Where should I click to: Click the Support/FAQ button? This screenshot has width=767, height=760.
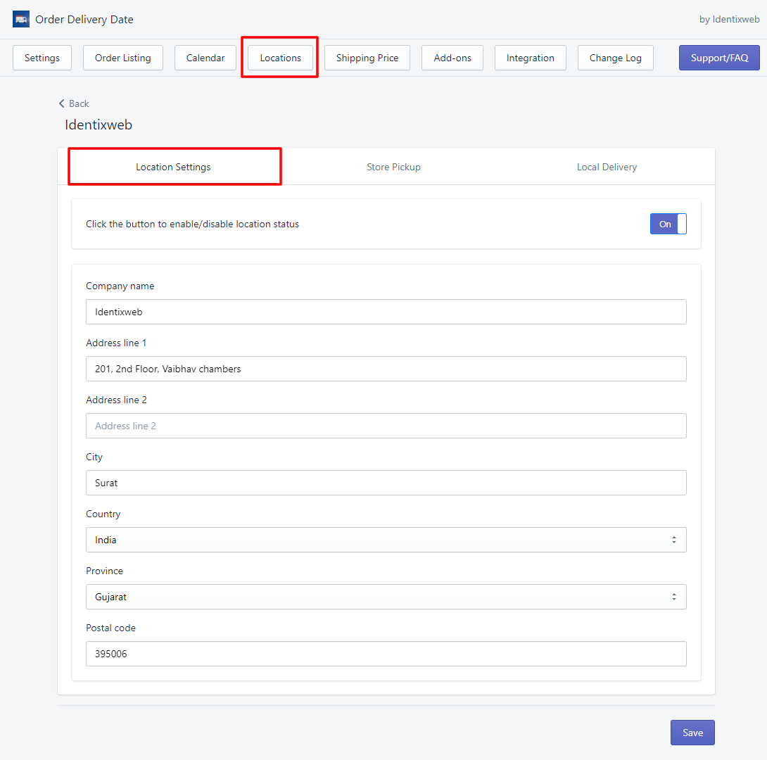(719, 58)
